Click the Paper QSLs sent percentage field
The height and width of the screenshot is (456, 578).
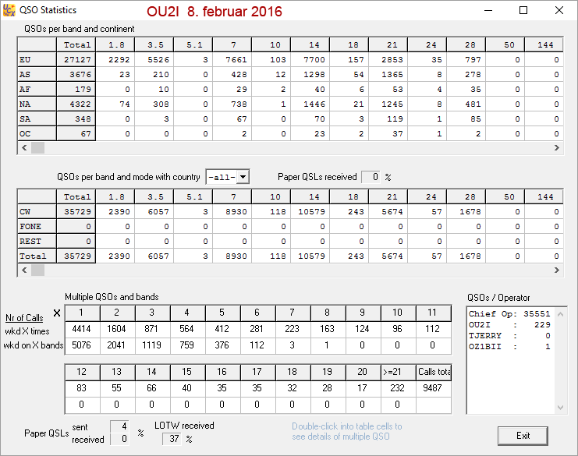pos(119,426)
